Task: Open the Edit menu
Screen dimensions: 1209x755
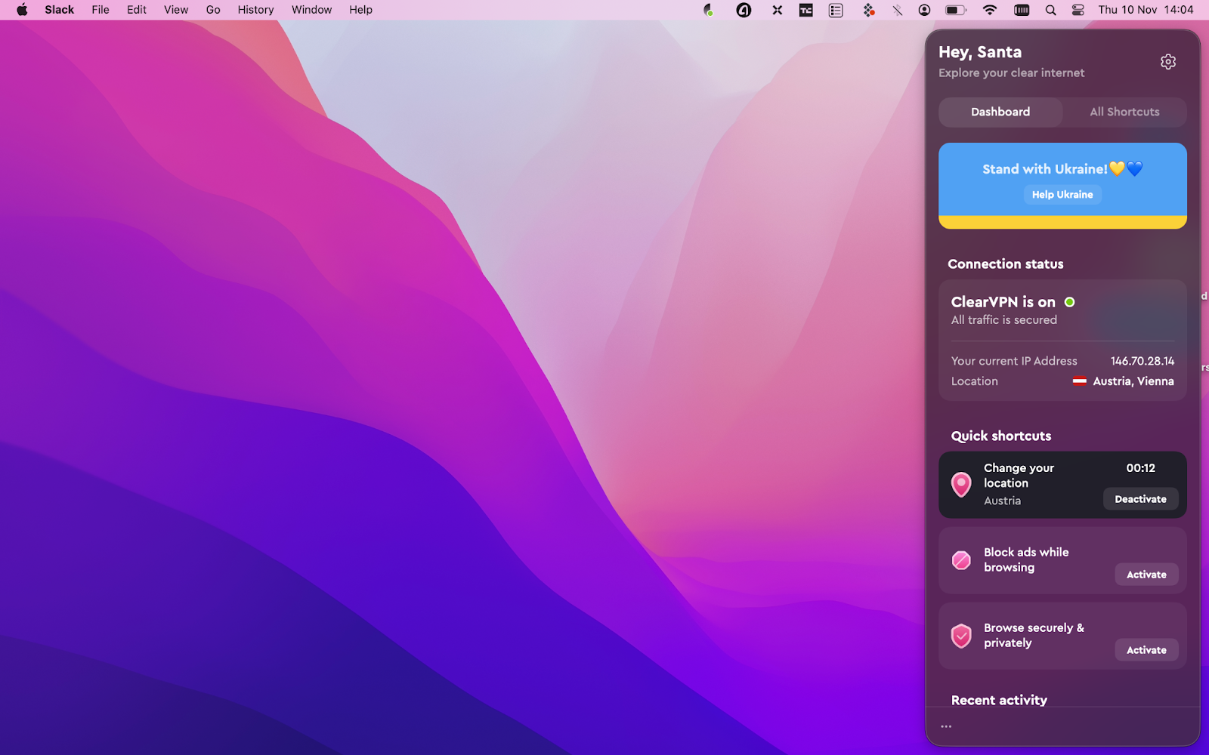Action: (x=137, y=10)
